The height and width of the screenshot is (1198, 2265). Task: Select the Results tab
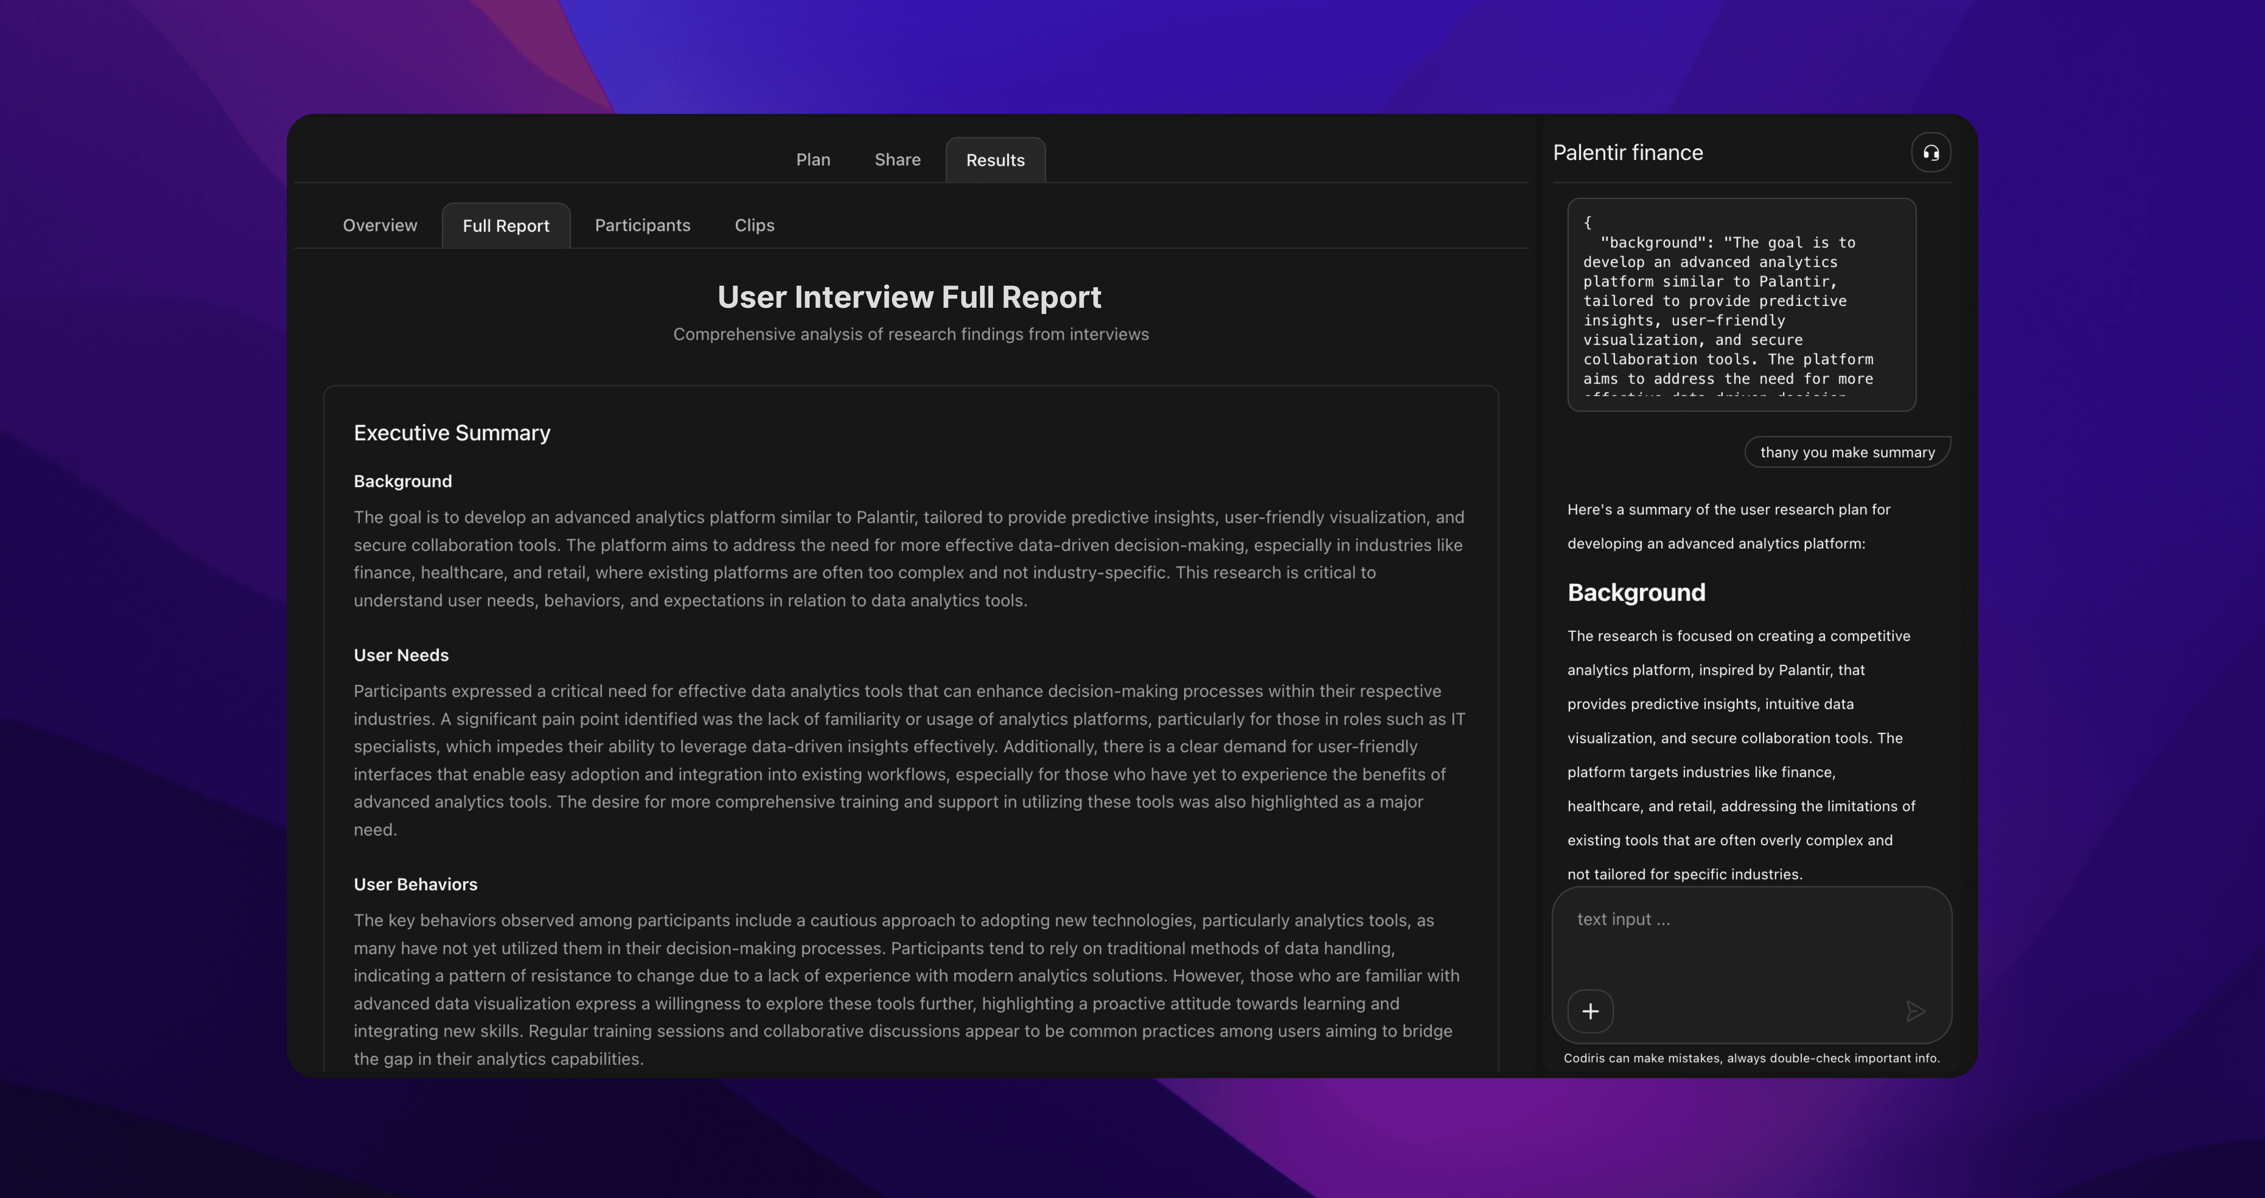click(995, 160)
